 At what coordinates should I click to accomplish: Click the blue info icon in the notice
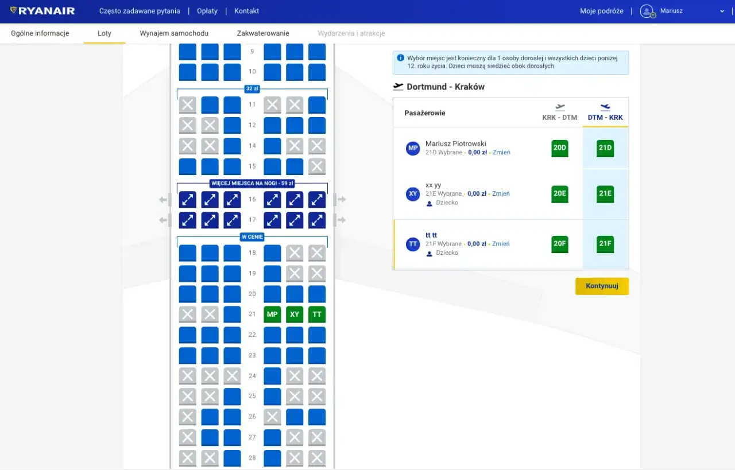tap(401, 58)
